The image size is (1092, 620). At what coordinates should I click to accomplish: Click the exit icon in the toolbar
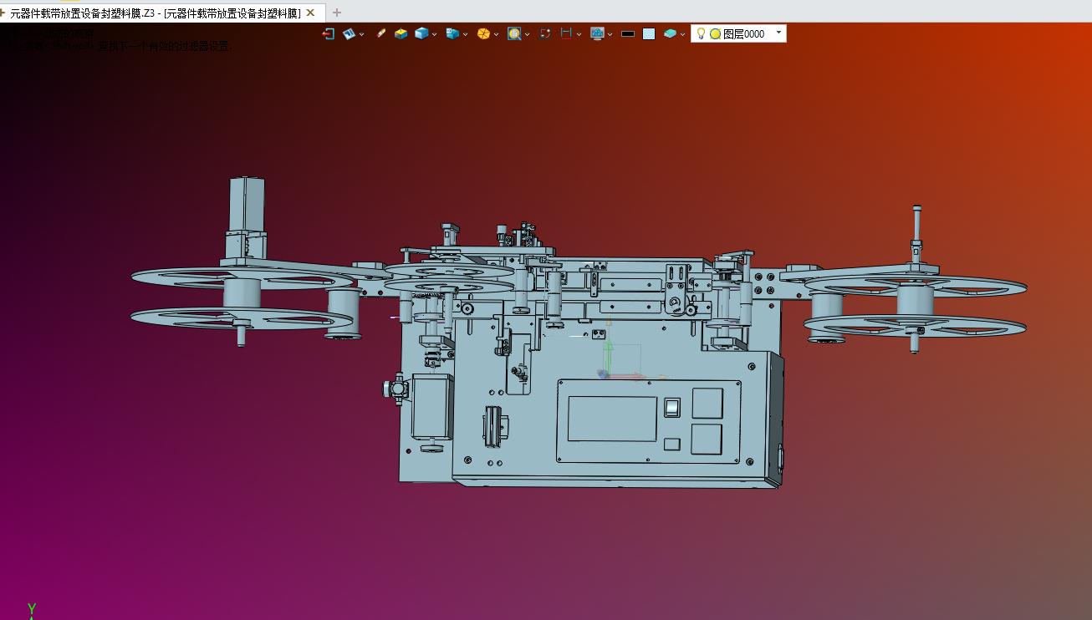pyautogui.click(x=329, y=33)
